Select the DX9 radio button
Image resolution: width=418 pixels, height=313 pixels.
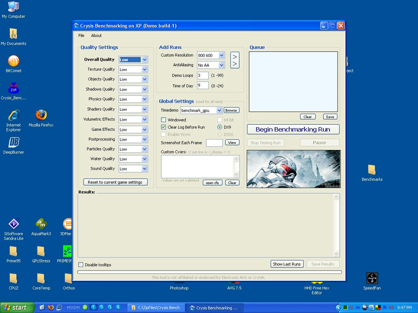220,127
